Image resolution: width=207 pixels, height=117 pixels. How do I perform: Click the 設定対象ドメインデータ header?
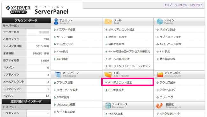point(26,102)
